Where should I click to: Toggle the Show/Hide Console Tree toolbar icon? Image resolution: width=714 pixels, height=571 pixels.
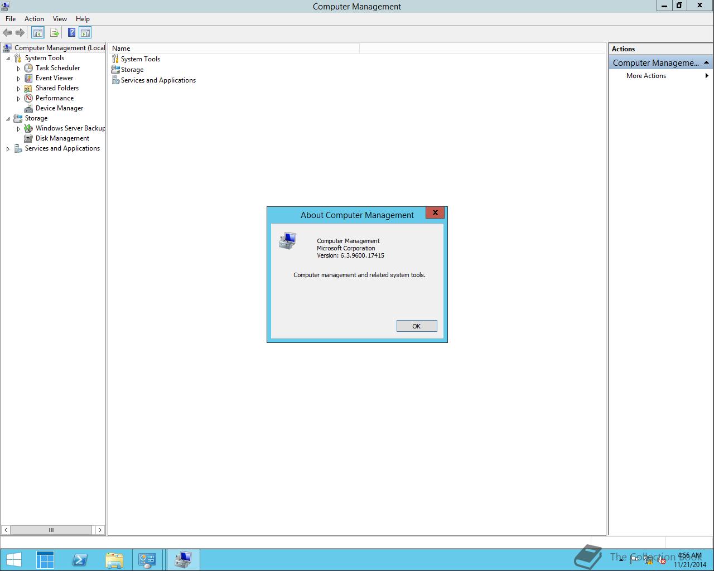click(37, 33)
